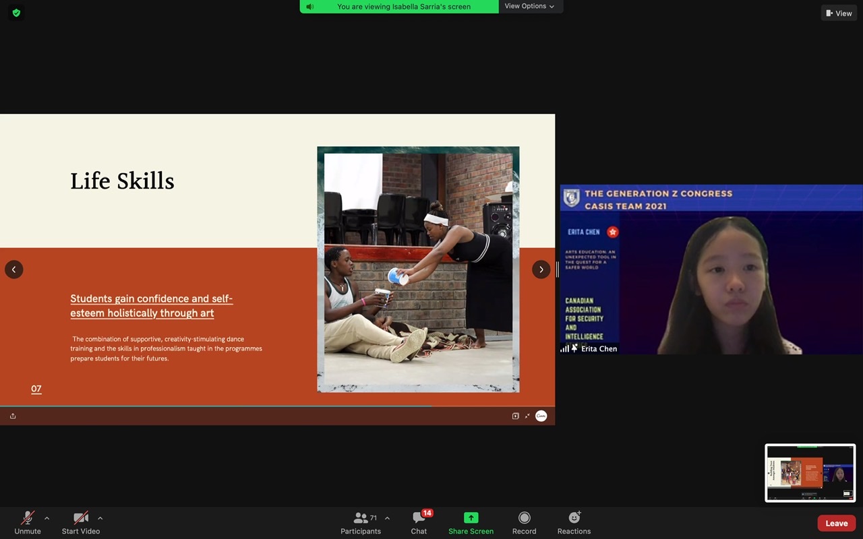Go to previous slide with left arrow
863x539 pixels.
(14, 269)
